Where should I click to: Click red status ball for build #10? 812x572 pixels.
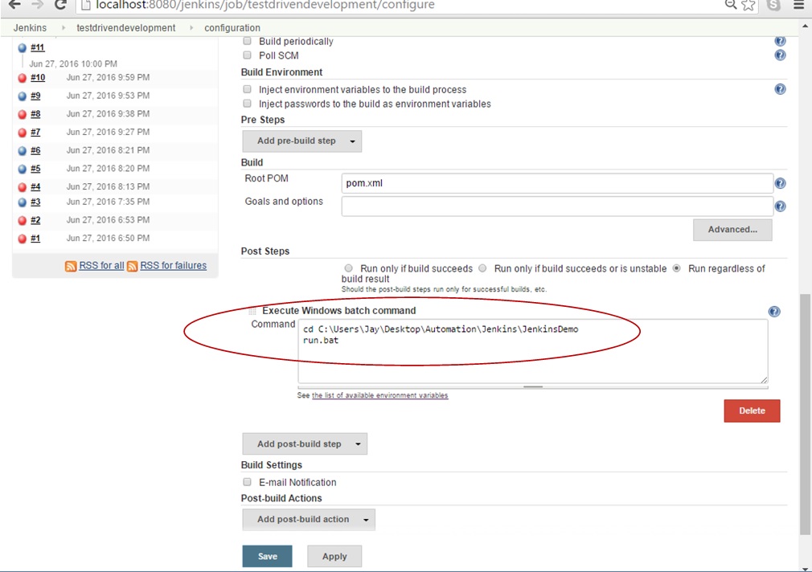pyautogui.click(x=23, y=78)
